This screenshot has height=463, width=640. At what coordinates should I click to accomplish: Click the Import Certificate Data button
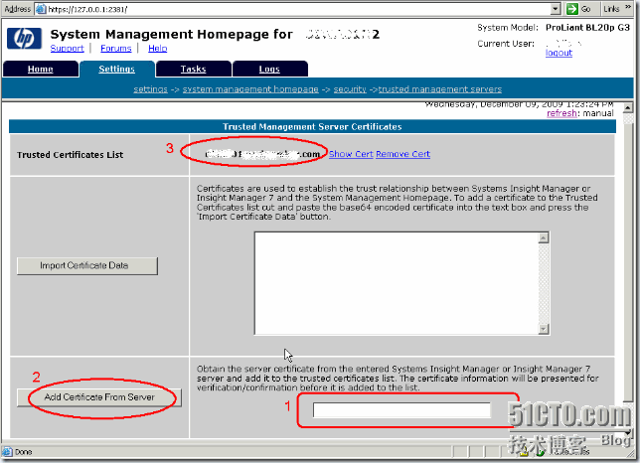(x=86, y=265)
